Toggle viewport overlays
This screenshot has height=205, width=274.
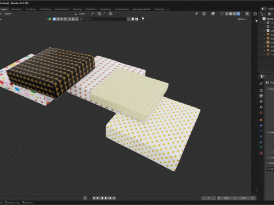(213, 14)
